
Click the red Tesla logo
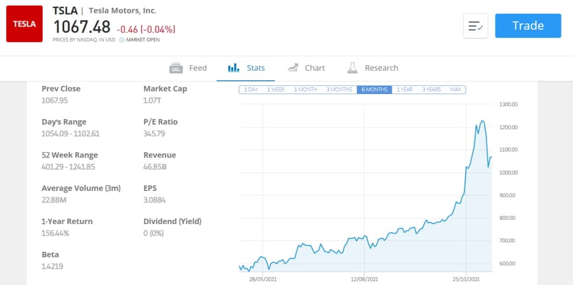(24, 24)
